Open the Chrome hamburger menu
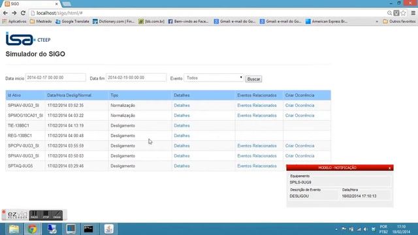The height and width of the screenshot is (235, 418). (413, 13)
